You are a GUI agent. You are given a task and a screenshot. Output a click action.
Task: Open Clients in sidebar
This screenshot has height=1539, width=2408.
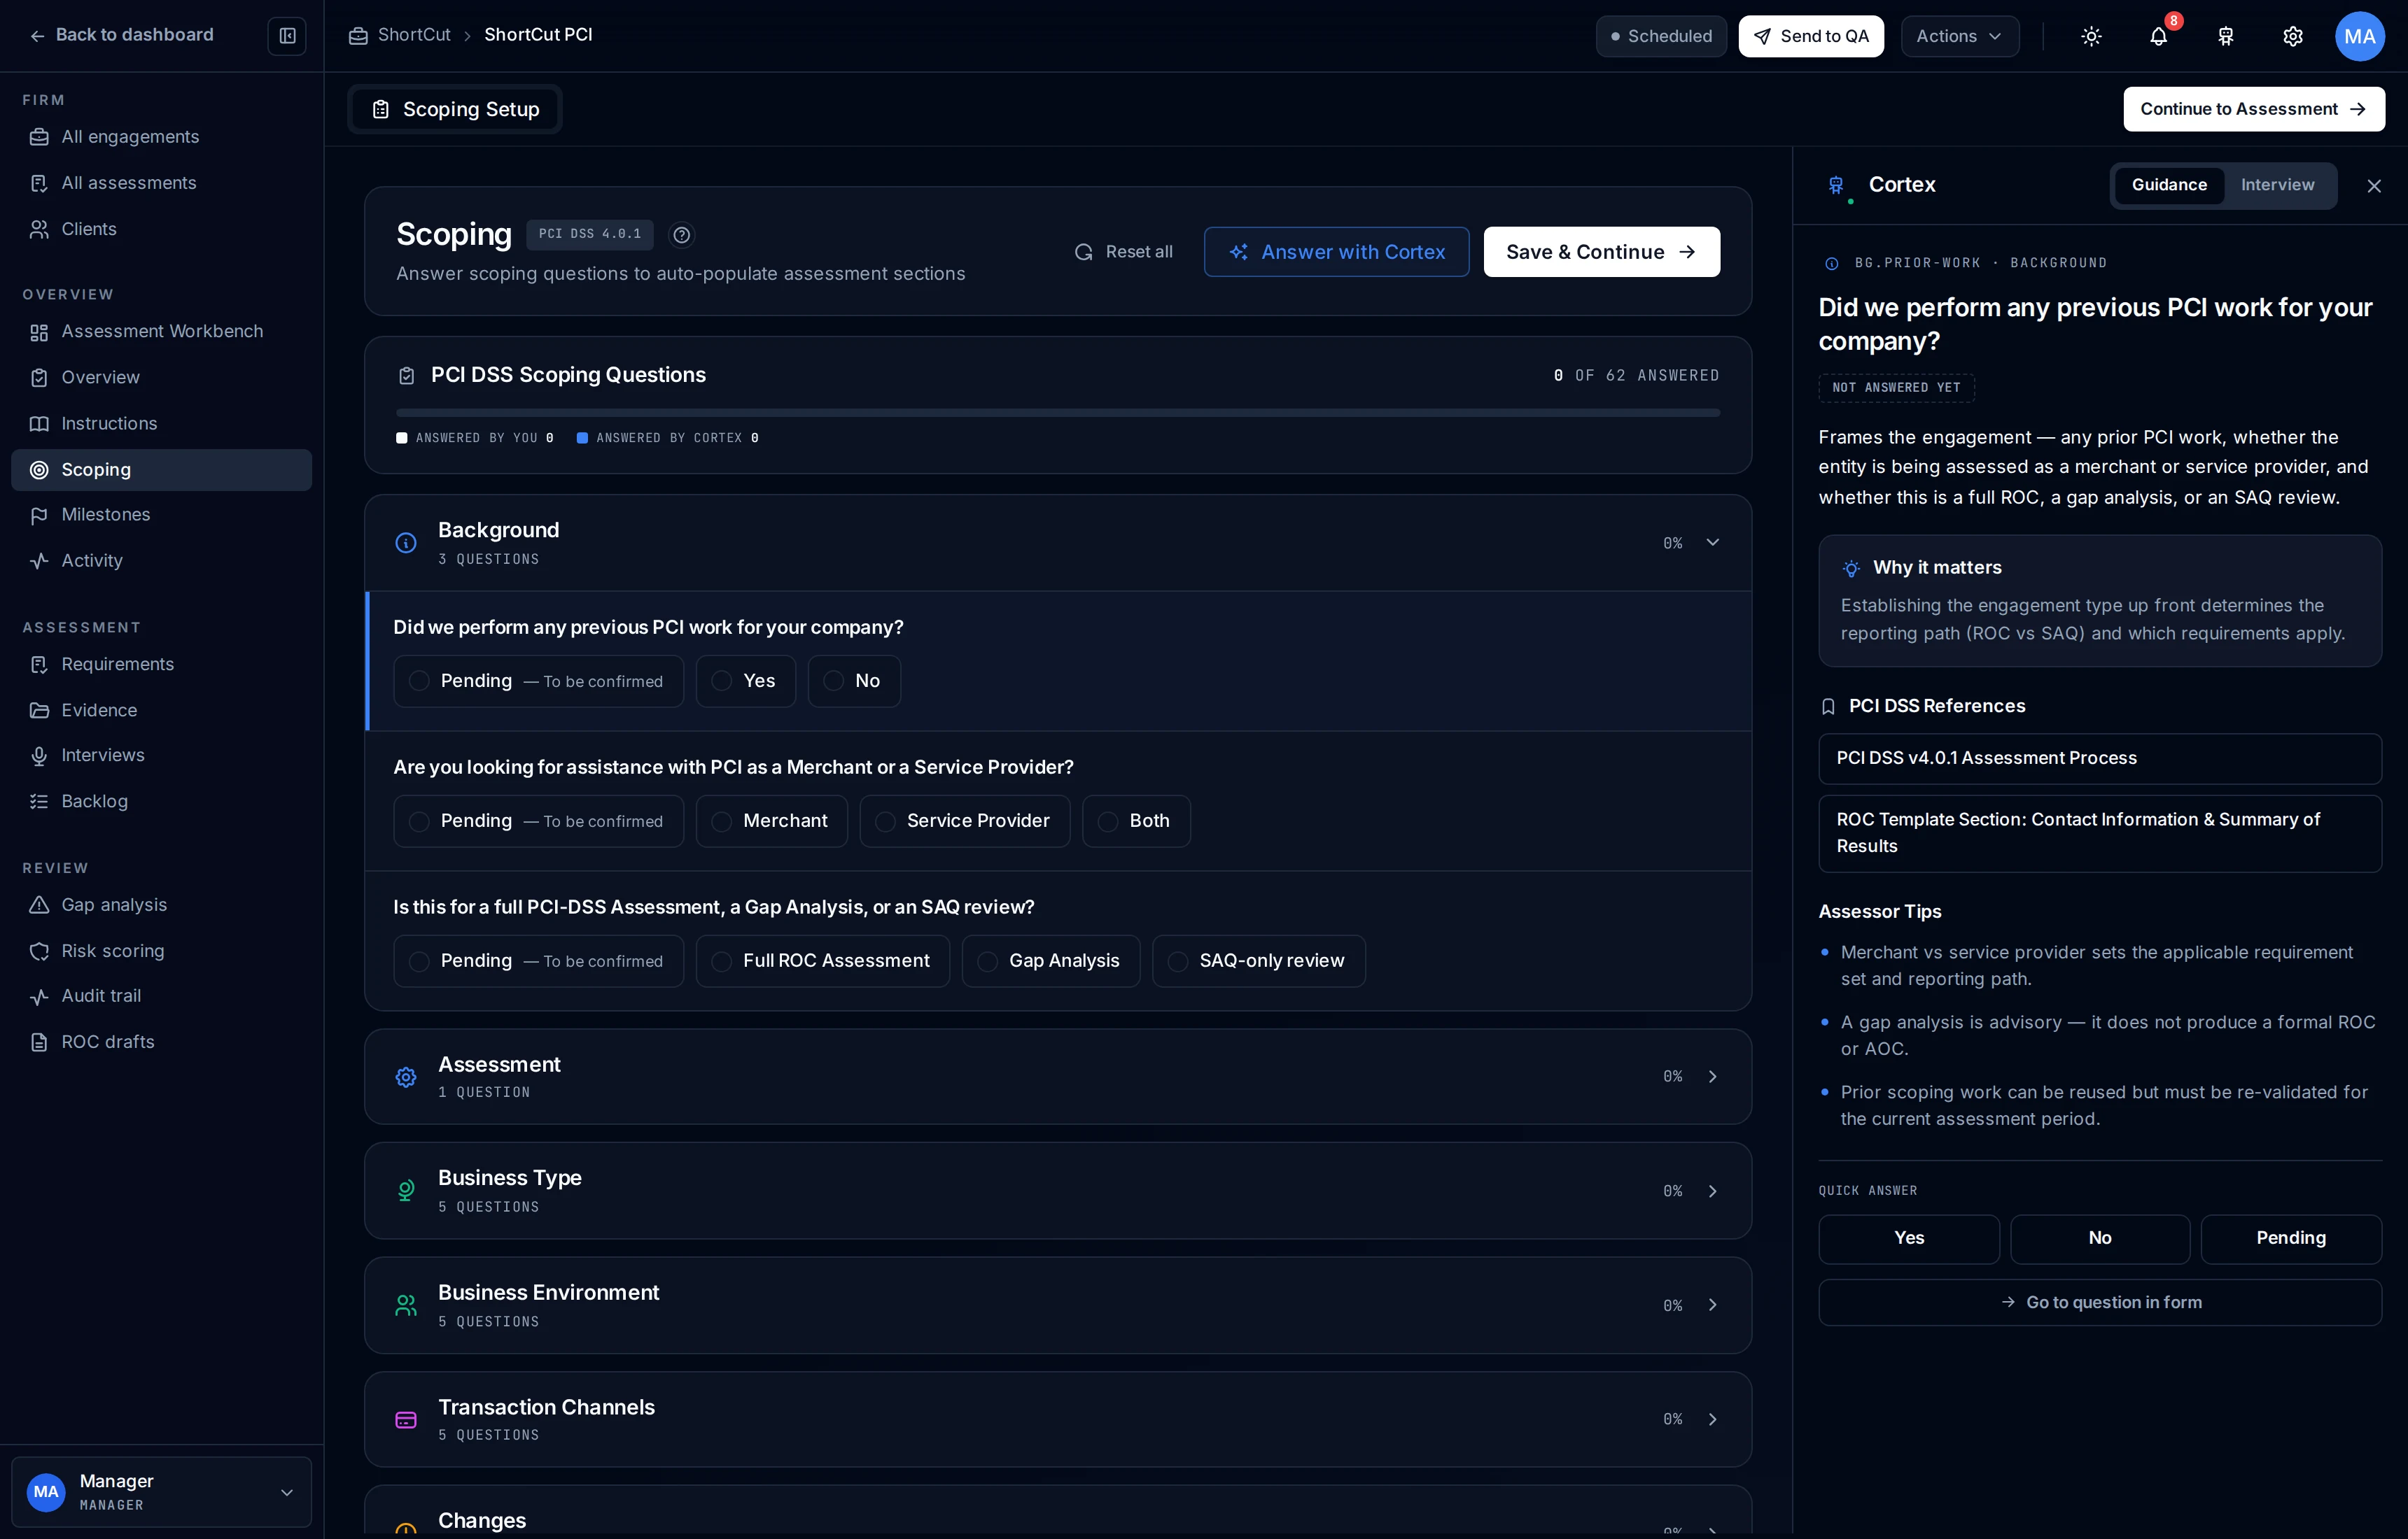[162, 229]
